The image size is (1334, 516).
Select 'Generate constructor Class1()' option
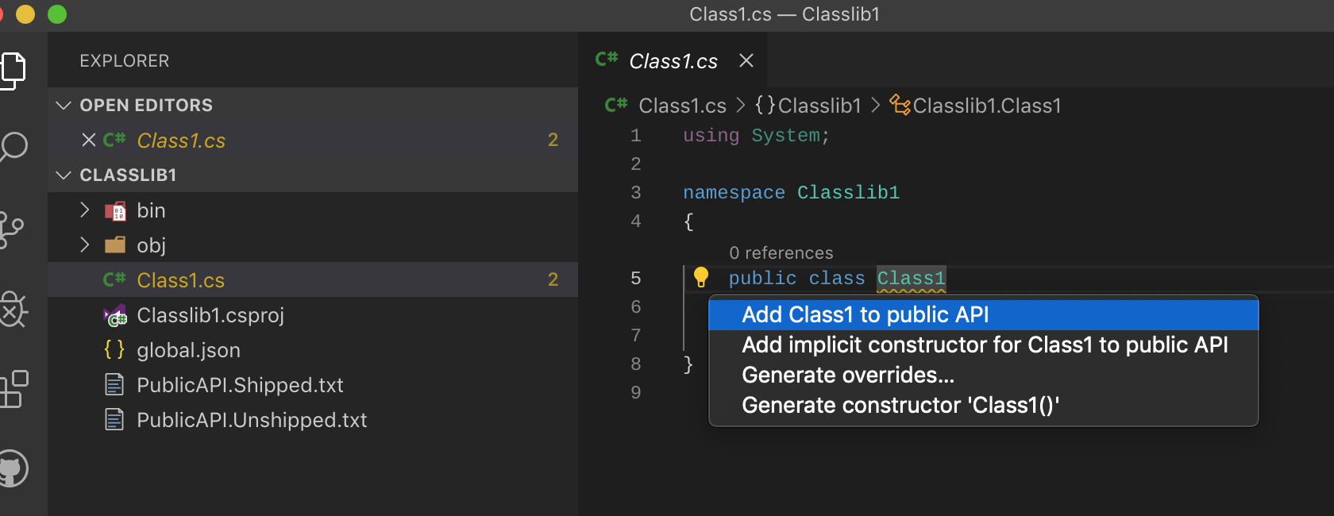coord(900,406)
